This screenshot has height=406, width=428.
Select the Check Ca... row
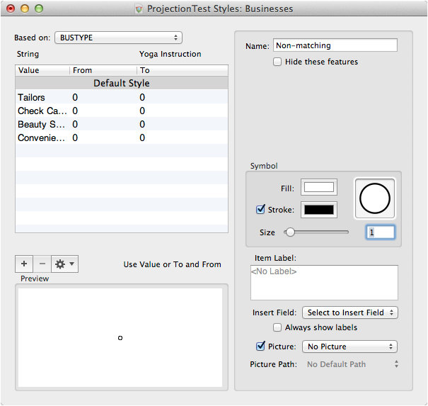(x=122, y=111)
